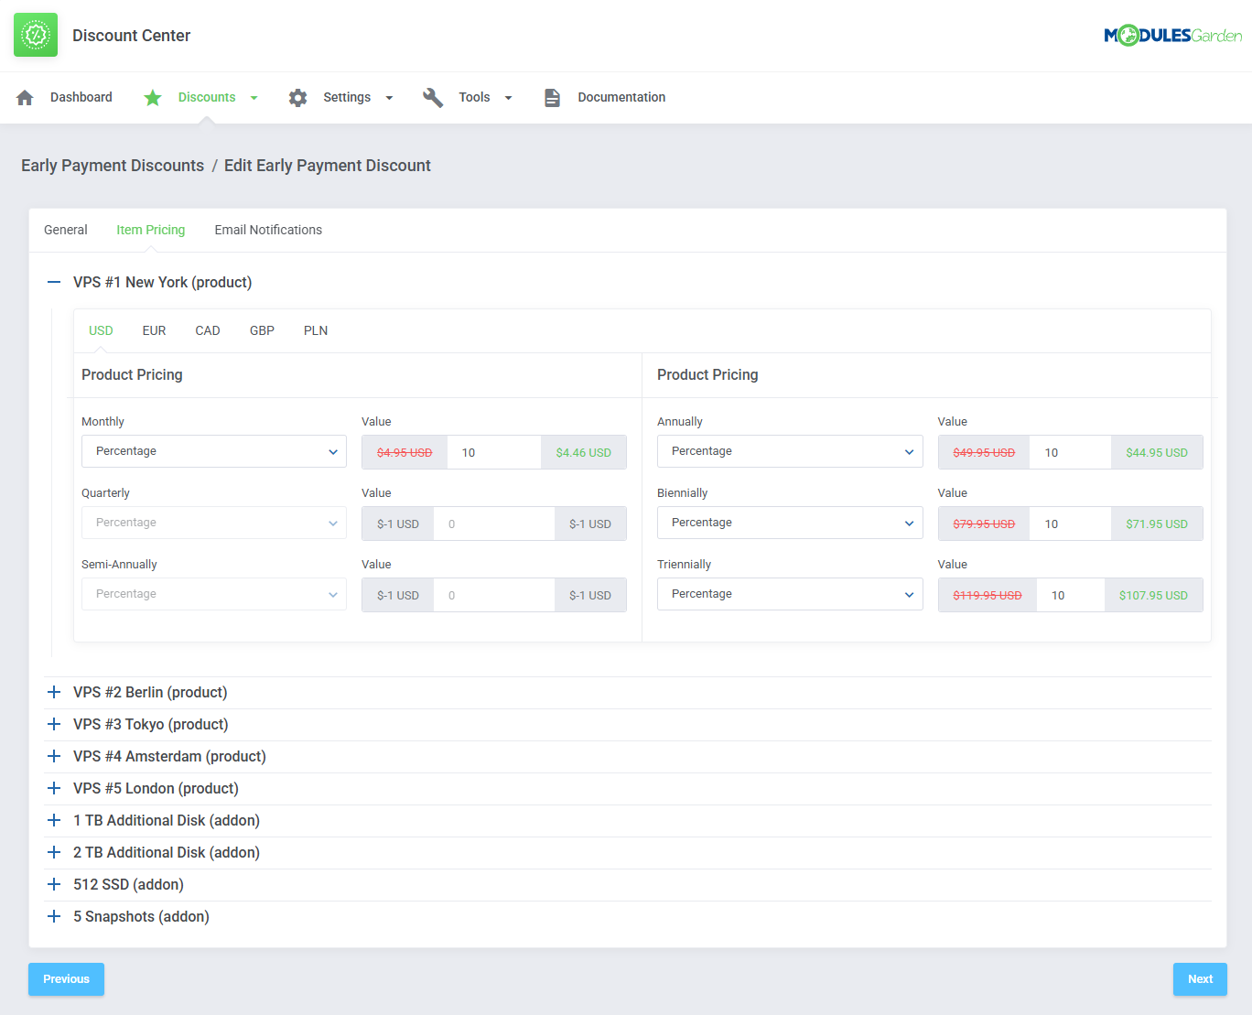The height and width of the screenshot is (1015, 1252).
Task: Switch to the General tab
Action: coord(66,230)
